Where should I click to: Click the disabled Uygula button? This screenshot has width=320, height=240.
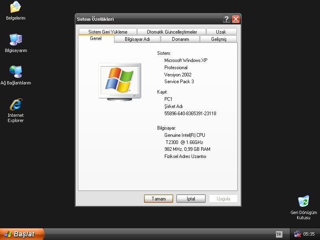pyautogui.click(x=223, y=198)
